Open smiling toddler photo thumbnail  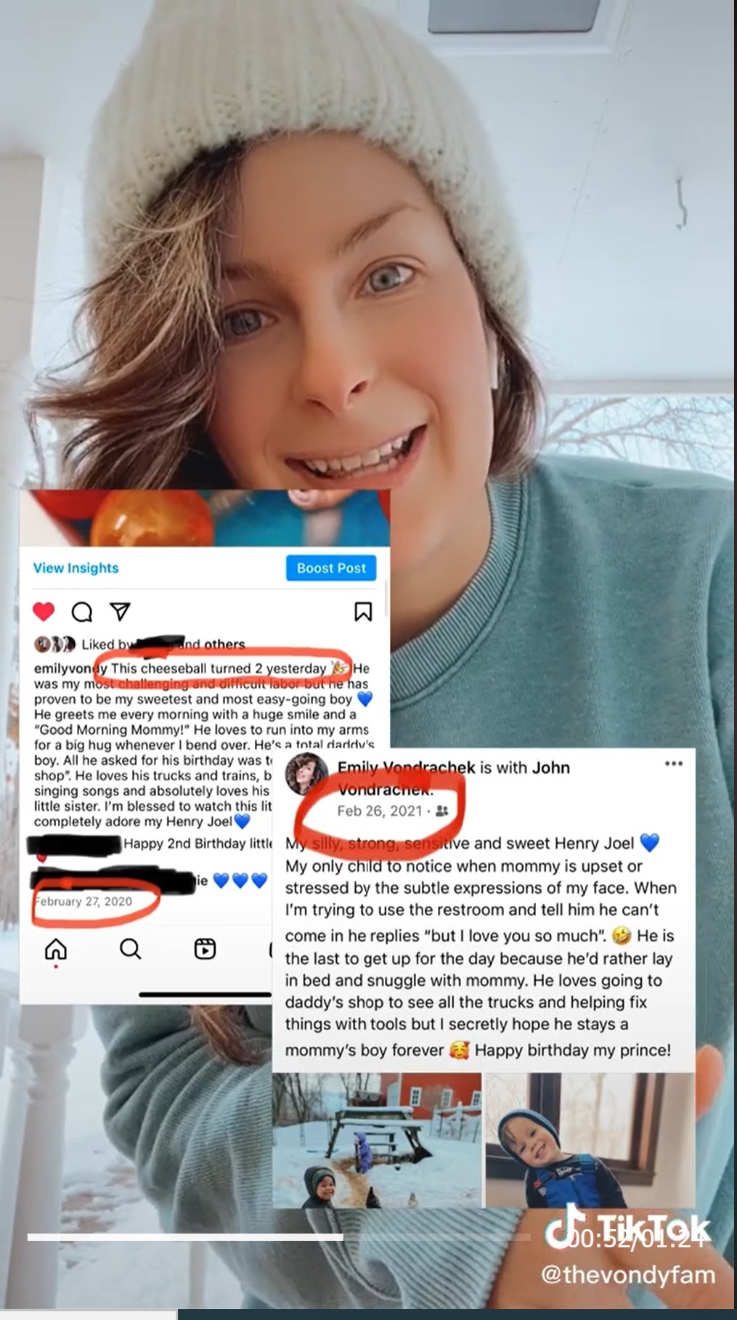pos(590,1141)
